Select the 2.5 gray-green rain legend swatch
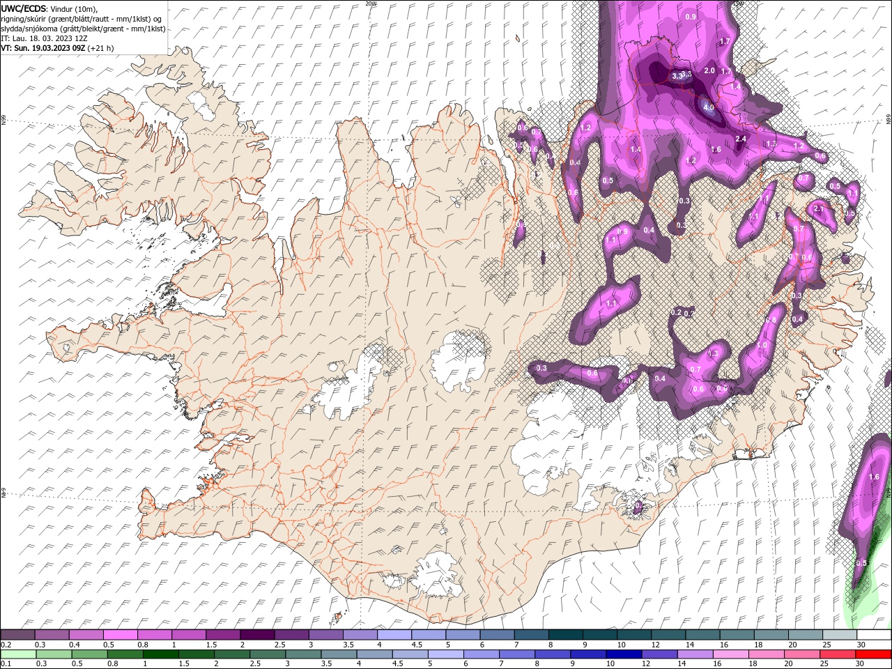The height and width of the screenshot is (669, 892). [268, 654]
